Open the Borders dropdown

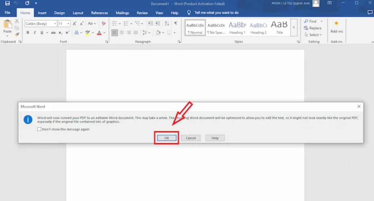click(175, 33)
